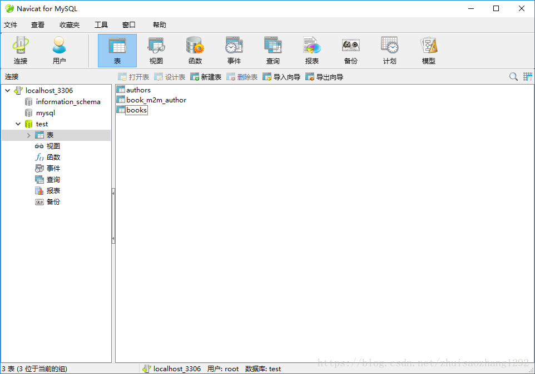Collapse the localhost_3306 connection node

tap(7, 91)
